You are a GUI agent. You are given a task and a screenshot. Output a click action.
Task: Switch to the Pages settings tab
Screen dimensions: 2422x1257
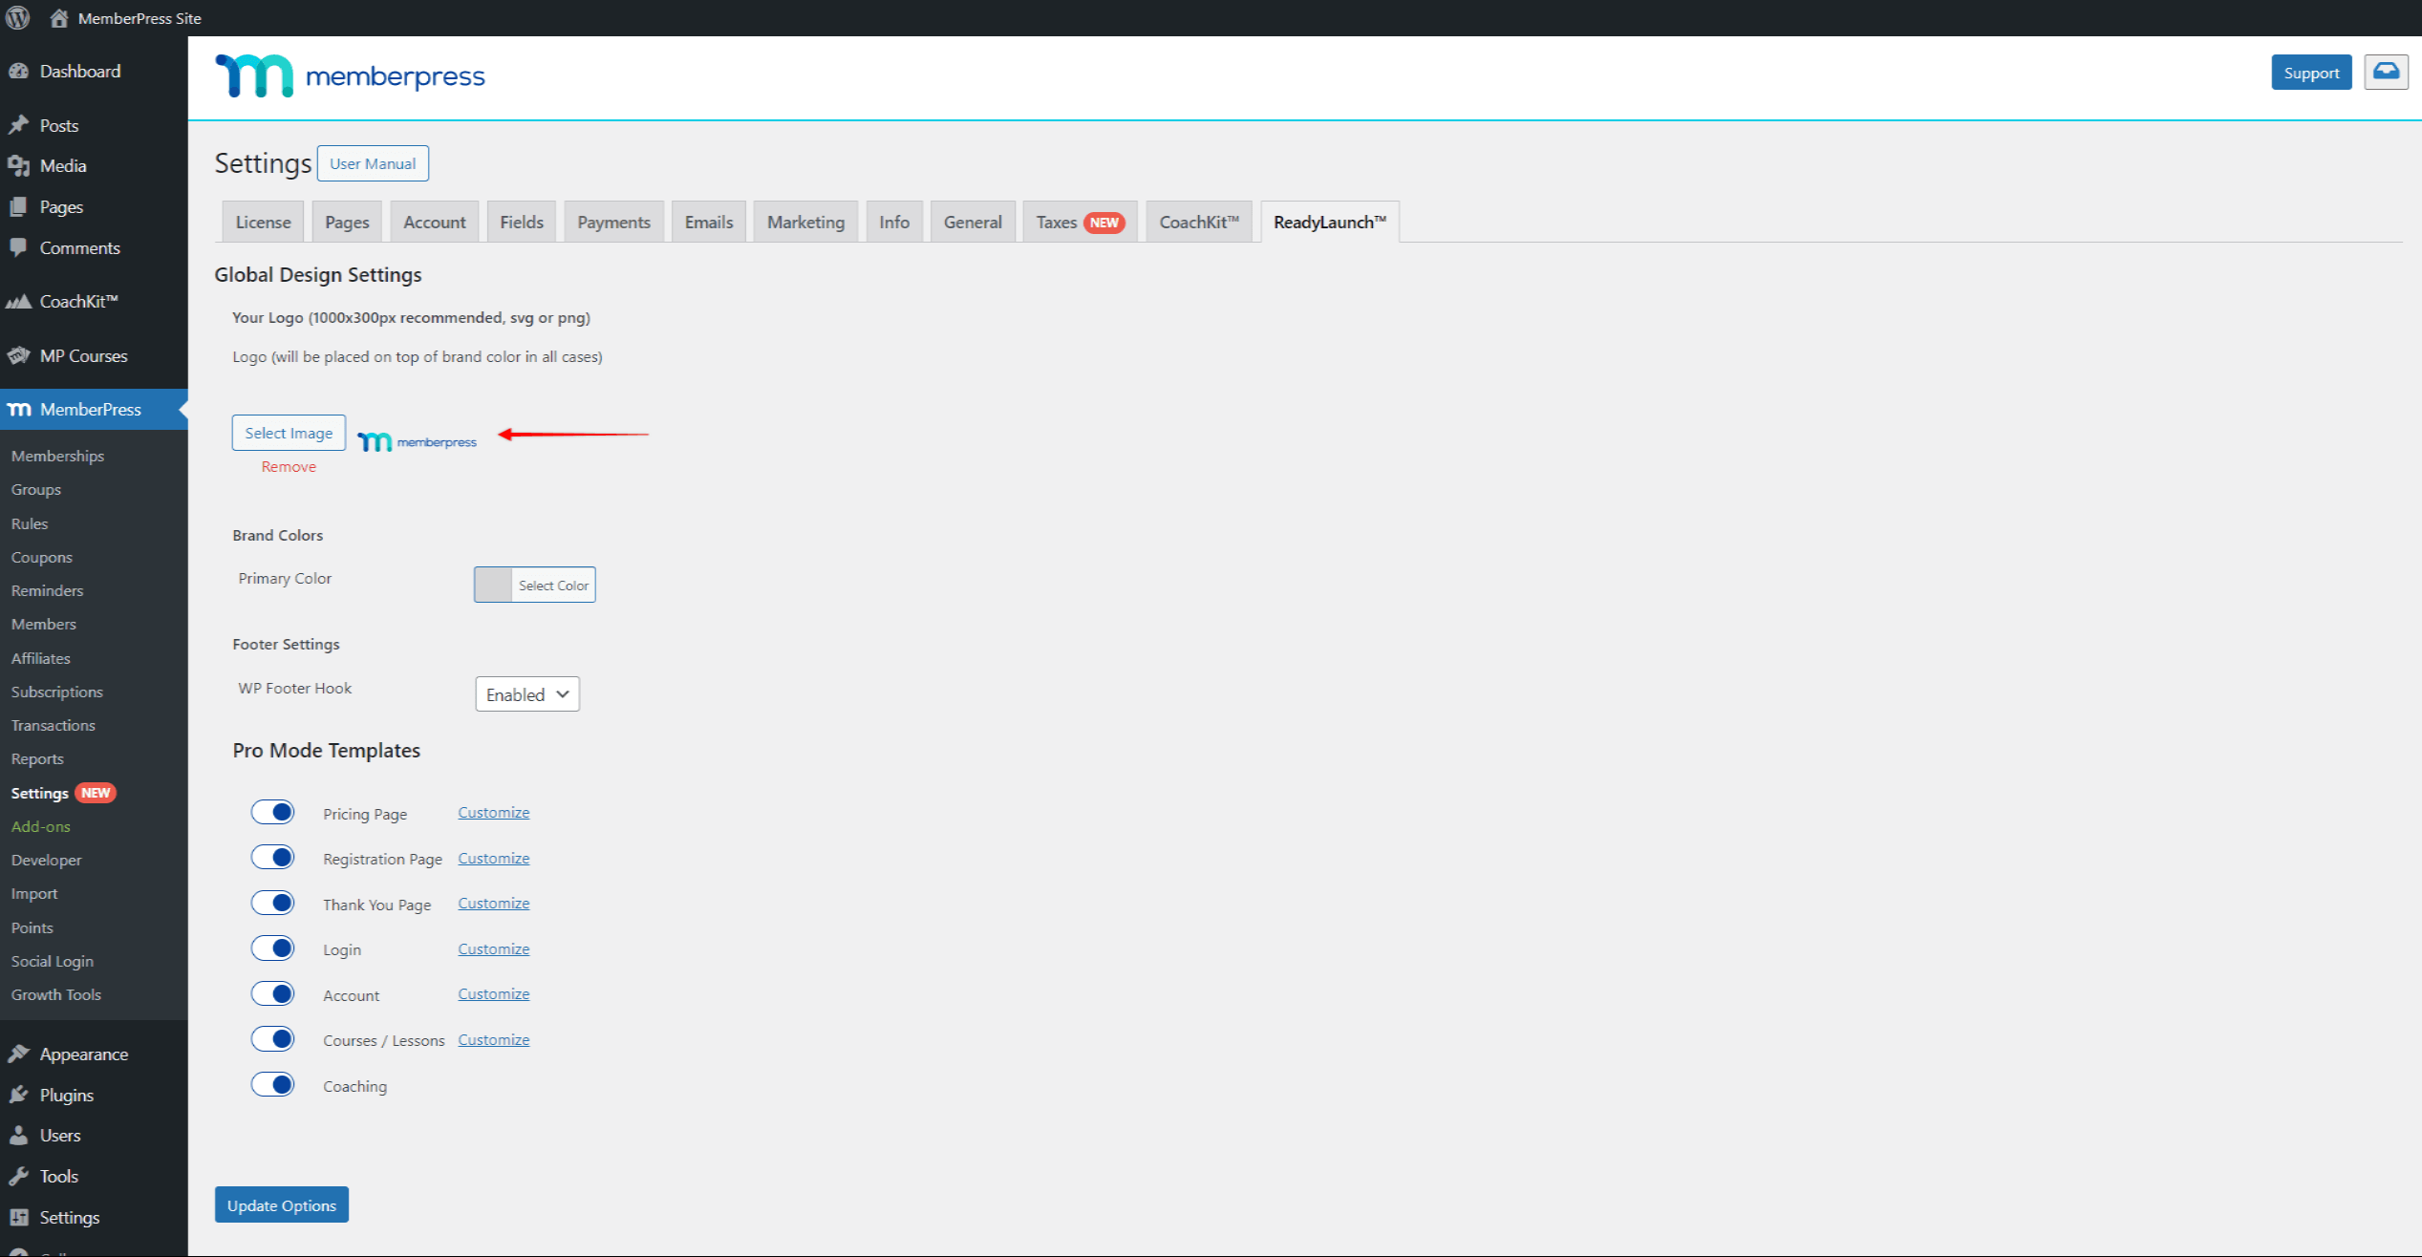click(x=347, y=222)
